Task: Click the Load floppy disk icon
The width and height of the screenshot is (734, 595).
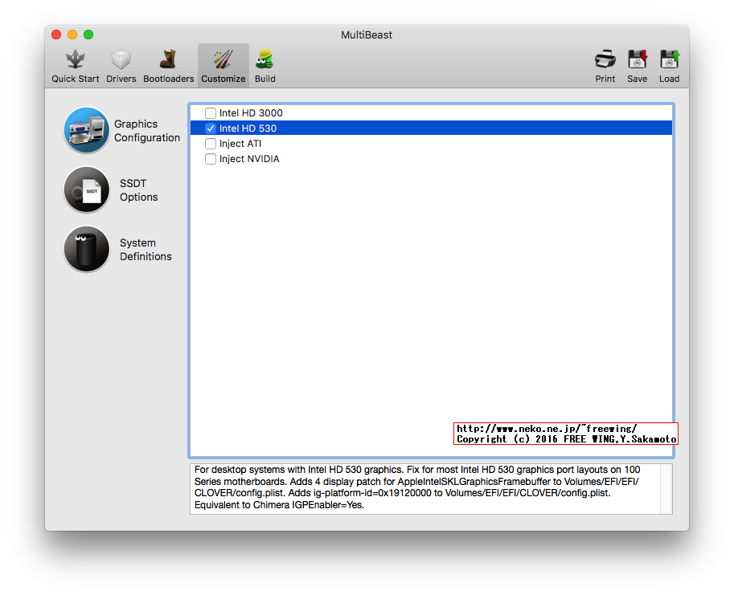Action: [670, 60]
